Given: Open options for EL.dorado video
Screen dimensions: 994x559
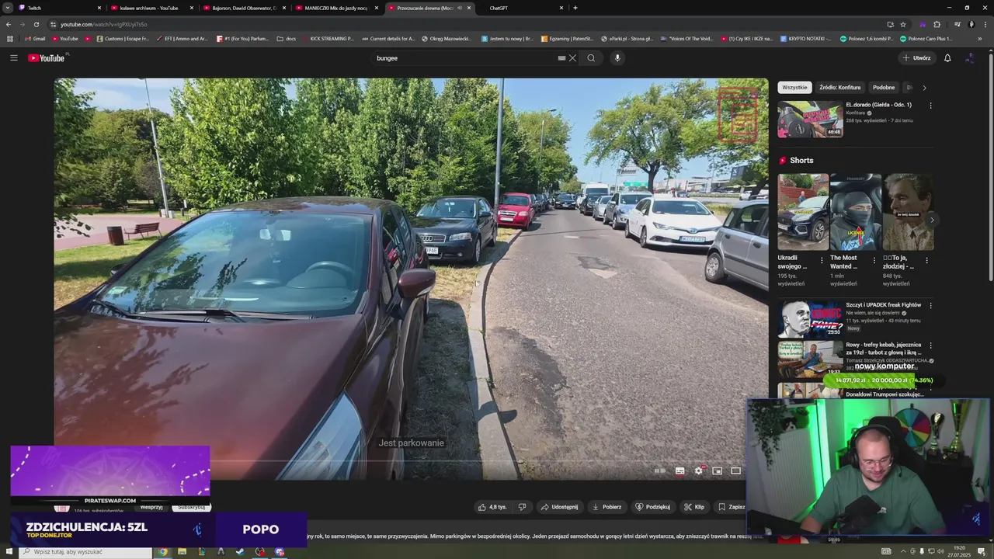Looking at the screenshot, I should pyautogui.click(x=930, y=105).
